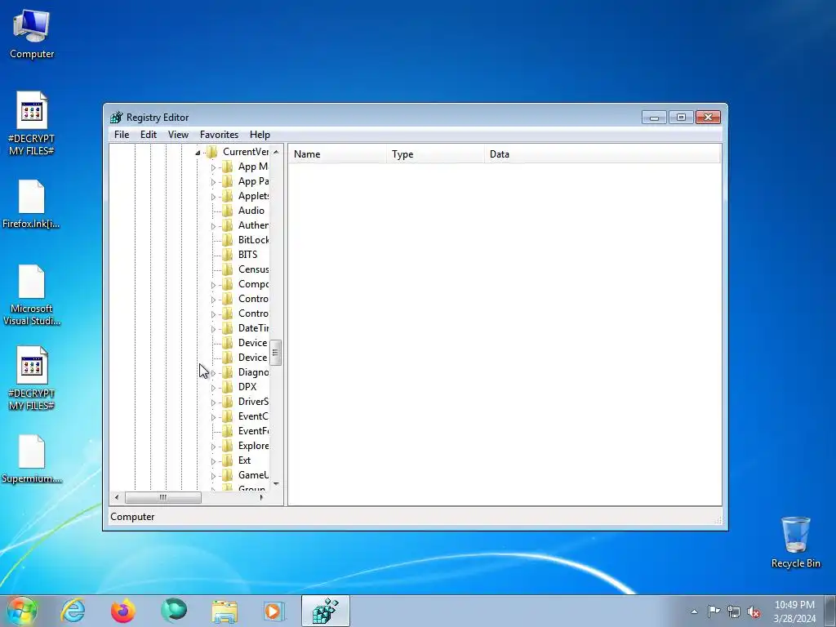836x627 pixels.
Task: Sort by the Type column header
Action: (436, 154)
